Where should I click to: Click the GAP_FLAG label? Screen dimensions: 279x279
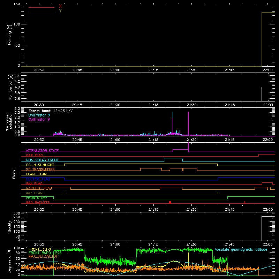pyautogui.click(x=34, y=155)
